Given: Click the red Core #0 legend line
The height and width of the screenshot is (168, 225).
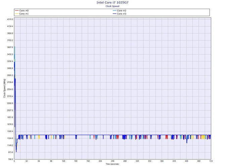Looking at the screenshot, I should [x=17, y=11].
